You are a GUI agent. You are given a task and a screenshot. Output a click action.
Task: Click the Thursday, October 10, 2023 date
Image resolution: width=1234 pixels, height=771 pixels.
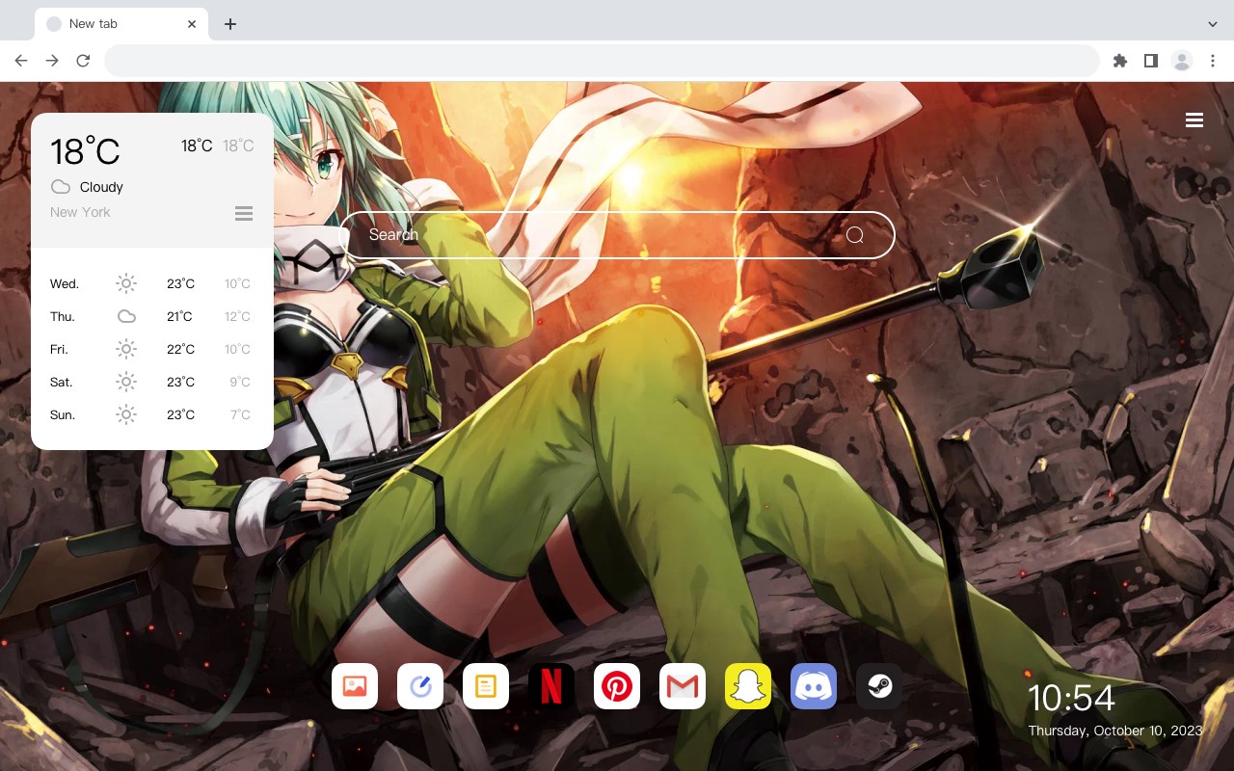pos(1115,731)
